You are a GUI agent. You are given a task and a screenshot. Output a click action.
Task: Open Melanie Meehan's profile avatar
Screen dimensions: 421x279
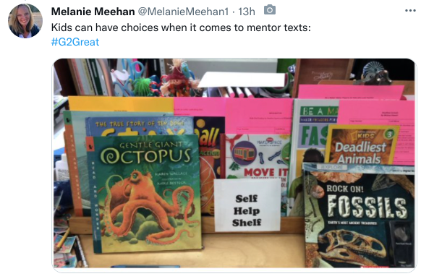[x=25, y=21]
